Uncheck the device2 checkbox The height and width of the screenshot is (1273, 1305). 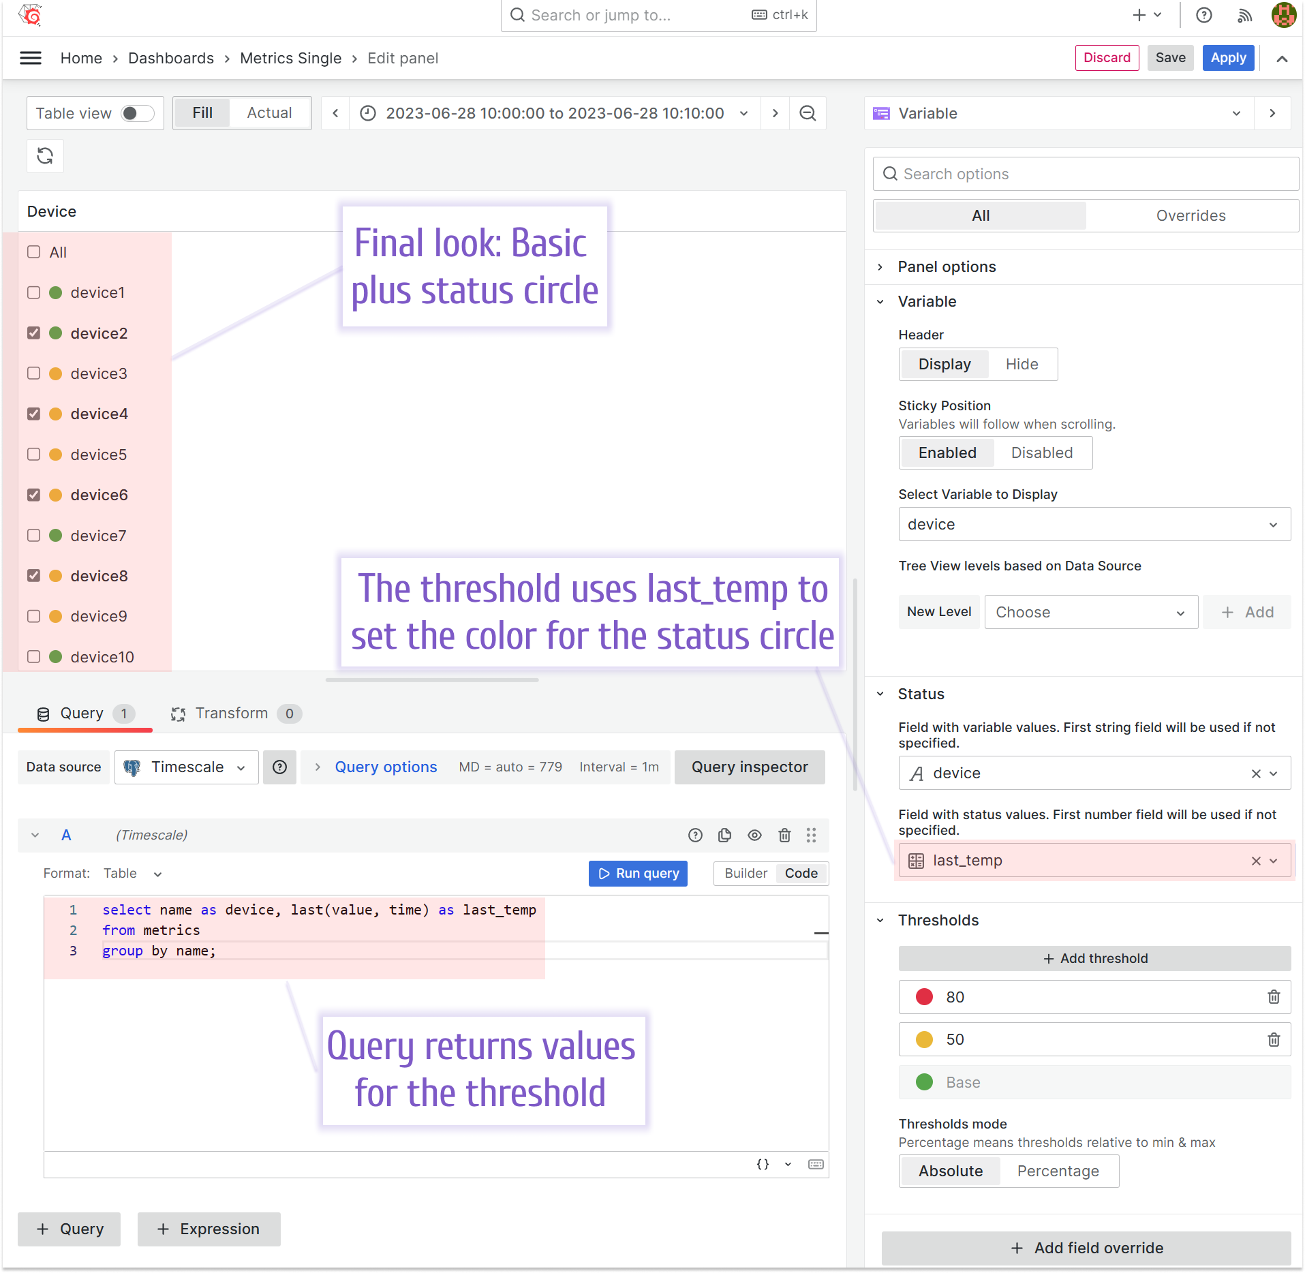tap(33, 333)
